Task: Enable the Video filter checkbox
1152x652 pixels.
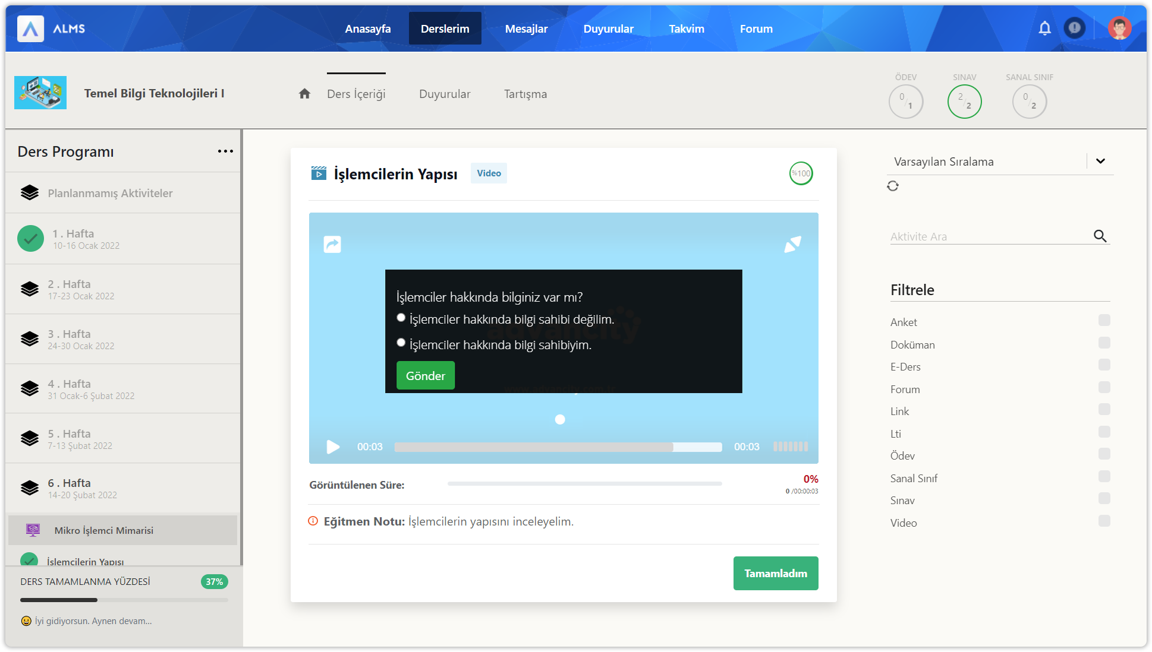Action: (1104, 521)
